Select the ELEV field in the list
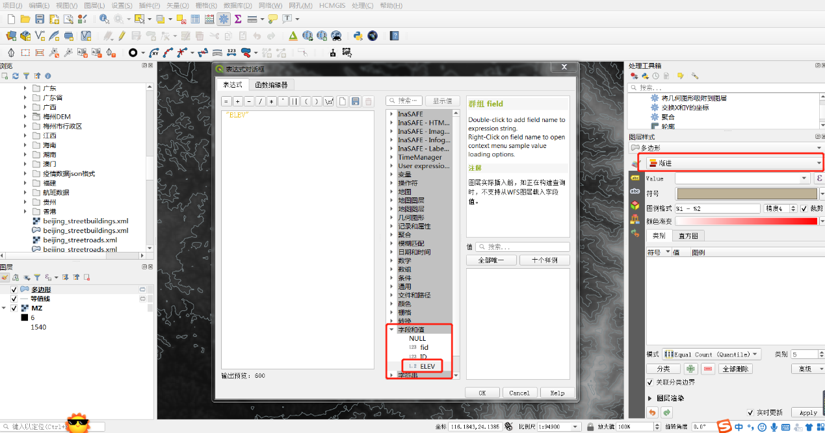 (x=427, y=366)
